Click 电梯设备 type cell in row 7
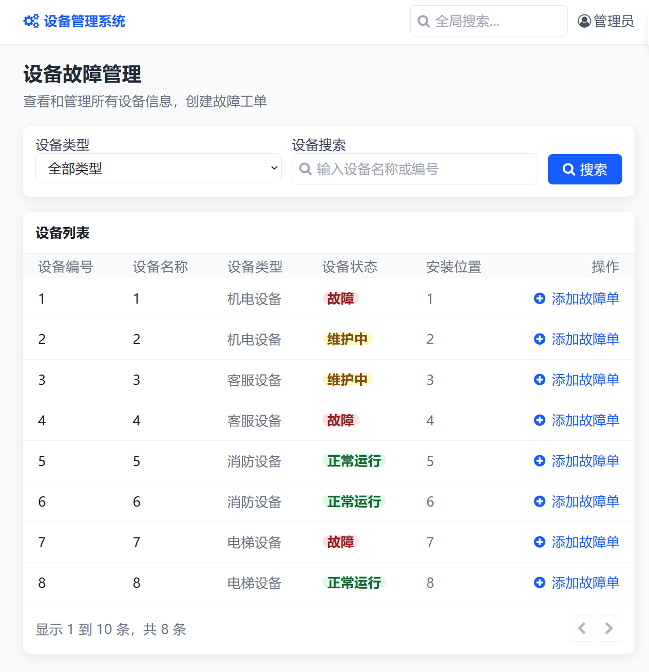 (x=255, y=543)
